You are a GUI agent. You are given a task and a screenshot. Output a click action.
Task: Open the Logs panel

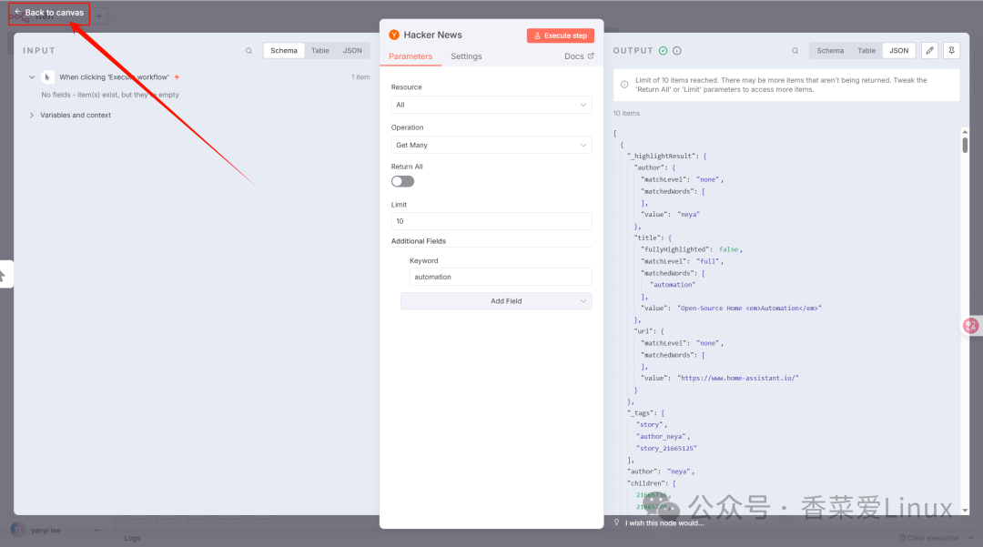click(x=132, y=538)
